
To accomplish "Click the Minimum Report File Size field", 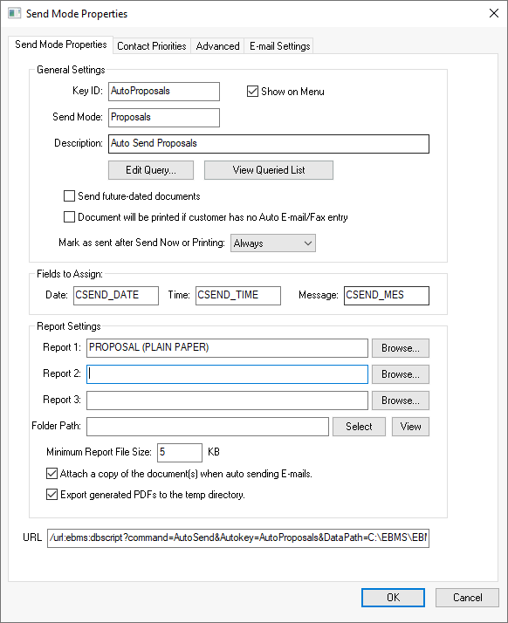I will click(x=180, y=453).
